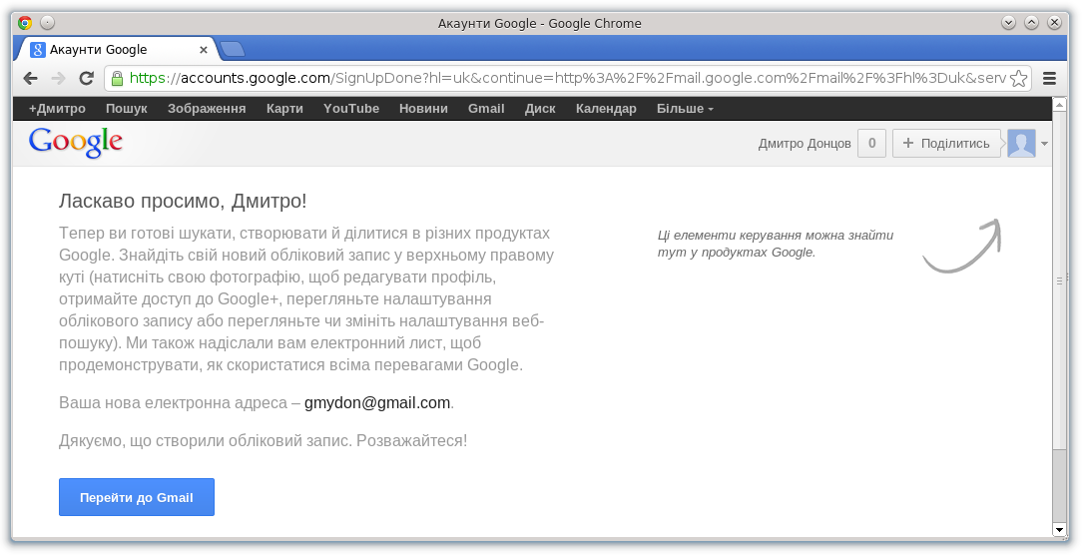The image size is (1083, 556).
Task: Open the Chrome hamburger menu
Action: click(x=1049, y=78)
